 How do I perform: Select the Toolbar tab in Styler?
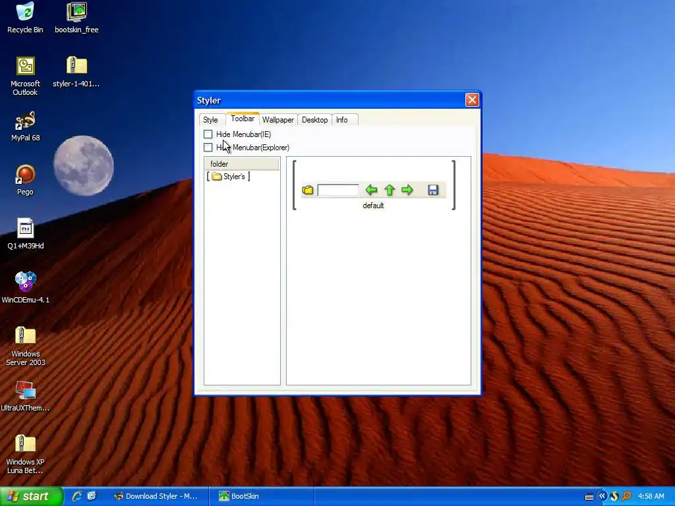coord(243,119)
